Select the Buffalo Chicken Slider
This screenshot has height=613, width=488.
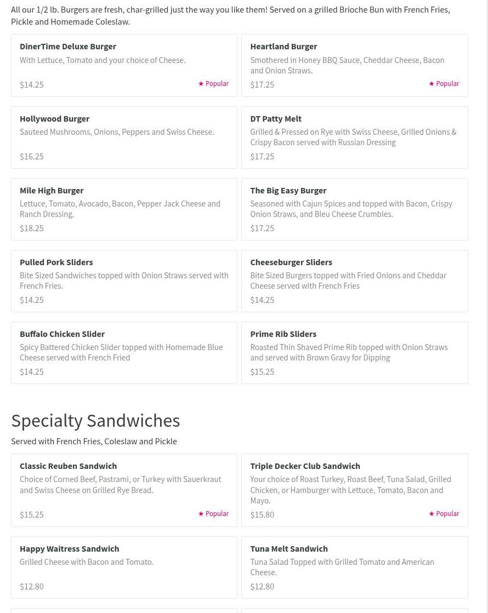pos(124,353)
